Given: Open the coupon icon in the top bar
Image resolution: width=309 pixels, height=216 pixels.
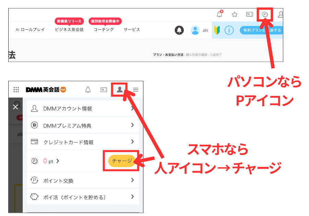Looking at the screenshot, I should coord(249,14).
